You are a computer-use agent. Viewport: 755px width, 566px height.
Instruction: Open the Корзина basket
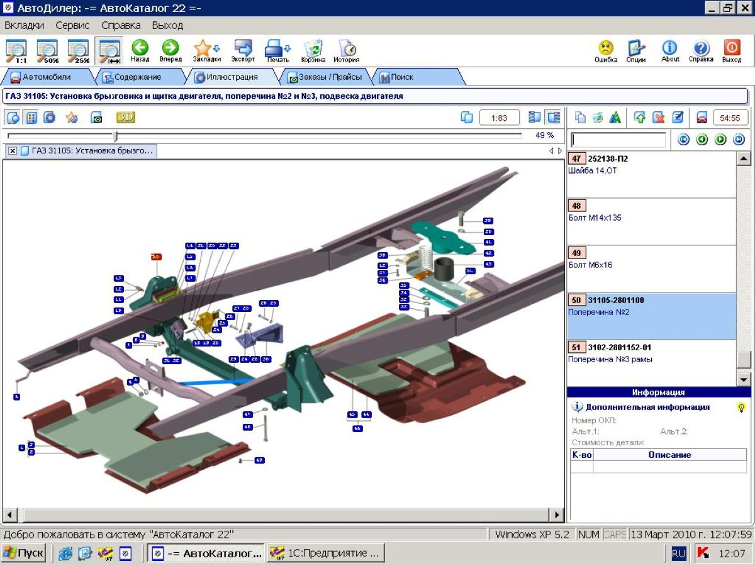(313, 50)
